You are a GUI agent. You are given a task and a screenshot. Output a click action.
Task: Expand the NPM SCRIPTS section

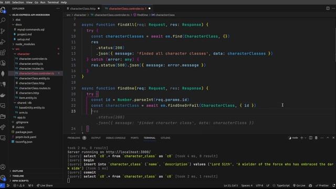(20, 181)
